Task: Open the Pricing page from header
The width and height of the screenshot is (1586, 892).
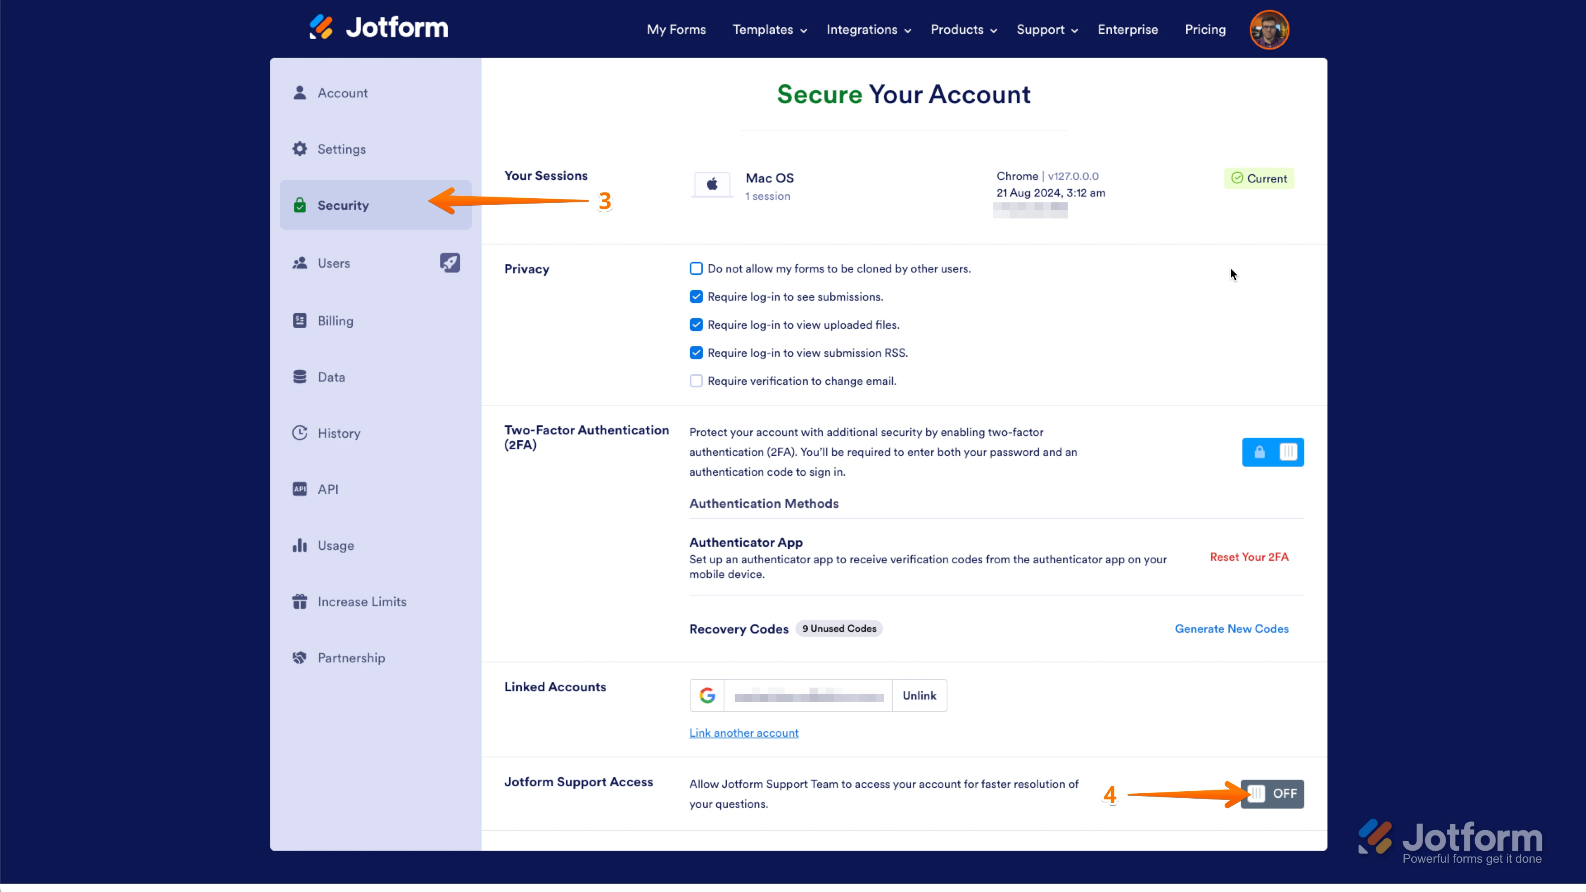Action: pos(1205,29)
